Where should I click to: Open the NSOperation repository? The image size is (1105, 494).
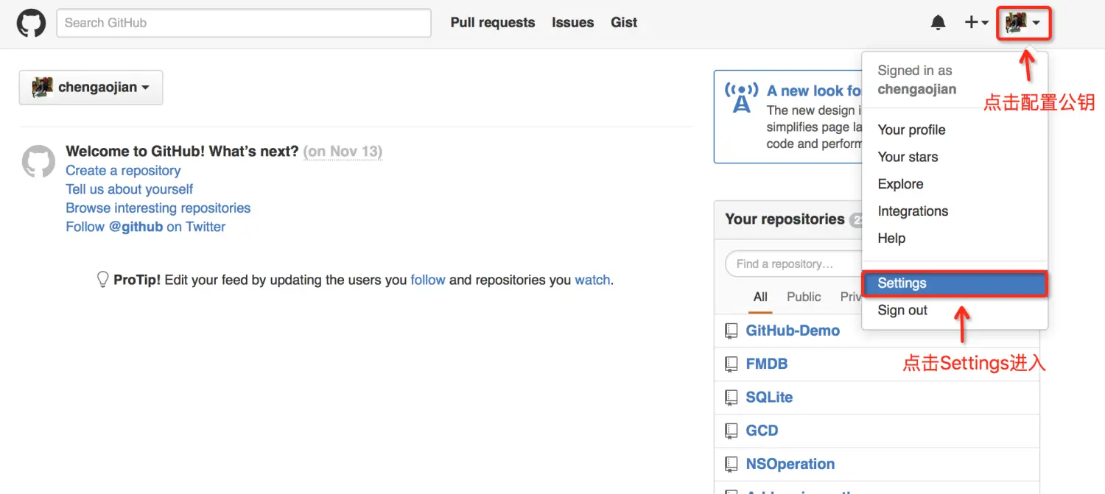[790, 464]
